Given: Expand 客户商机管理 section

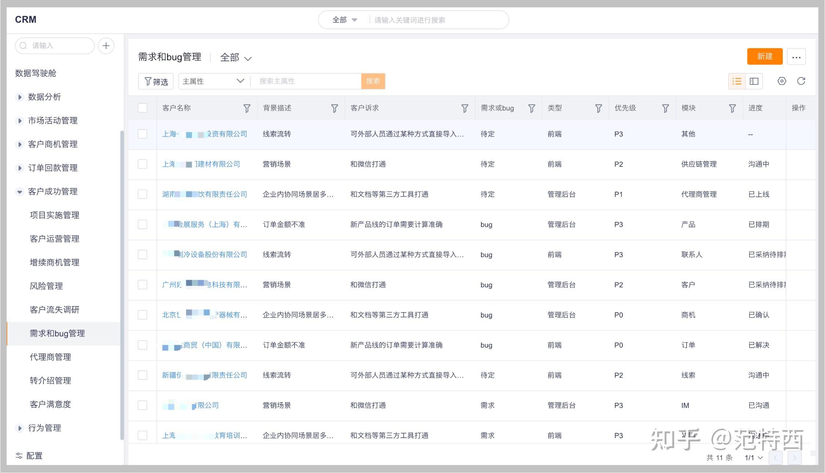Looking at the screenshot, I should pos(20,144).
